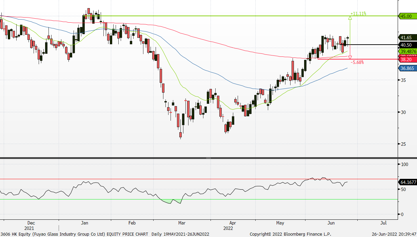Image resolution: width=417 pixels, height=237 pixels.
Task: Click the red downward arrowhead of the stop annotation
Action: click(x=350, y=57)
